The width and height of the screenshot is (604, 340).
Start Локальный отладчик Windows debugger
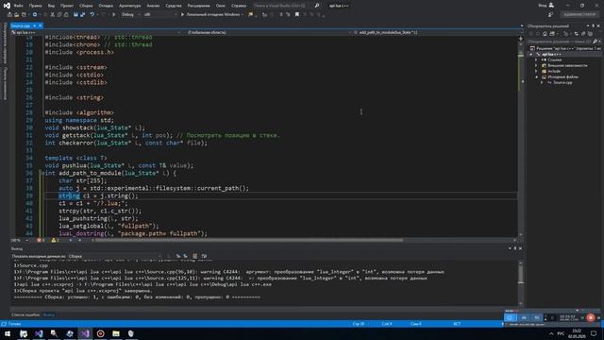pyautogui.click(x=210, y=15)
